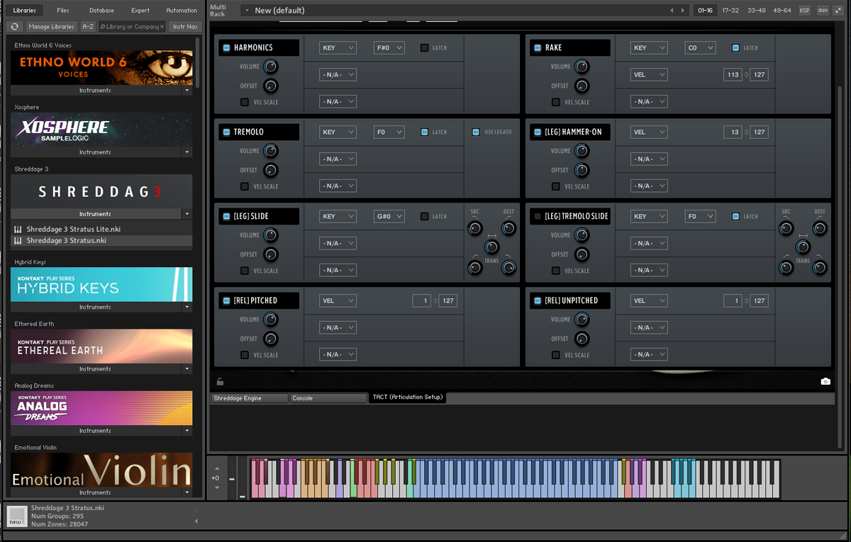This screenshot has width=851, height=542.
Task: Open Harmonics KEY trigger dropdown
Action: coord(338,47)
